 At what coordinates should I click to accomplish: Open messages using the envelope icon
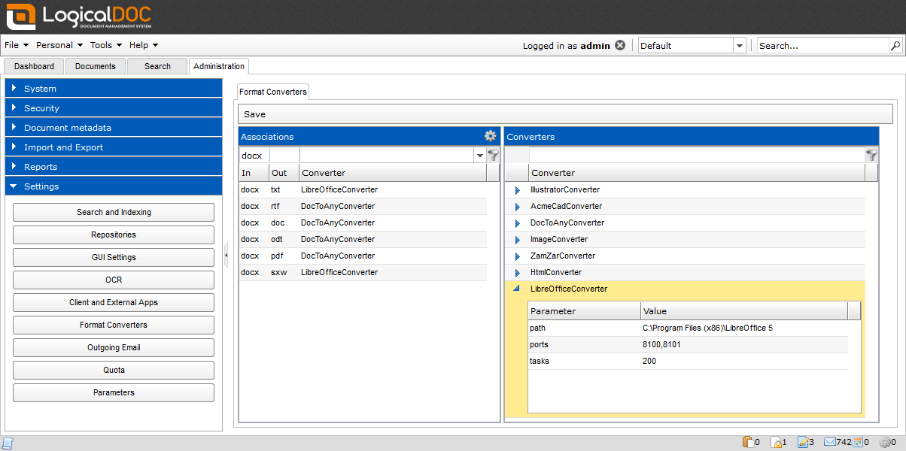(x=829, y=442)
